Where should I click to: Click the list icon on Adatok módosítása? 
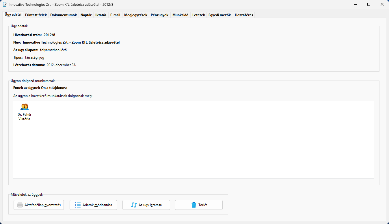(x=78, y=205)
